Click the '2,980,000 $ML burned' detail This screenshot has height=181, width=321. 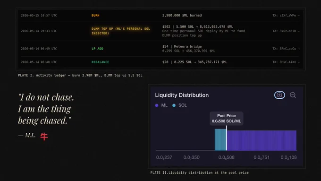[x=182, y=16]
